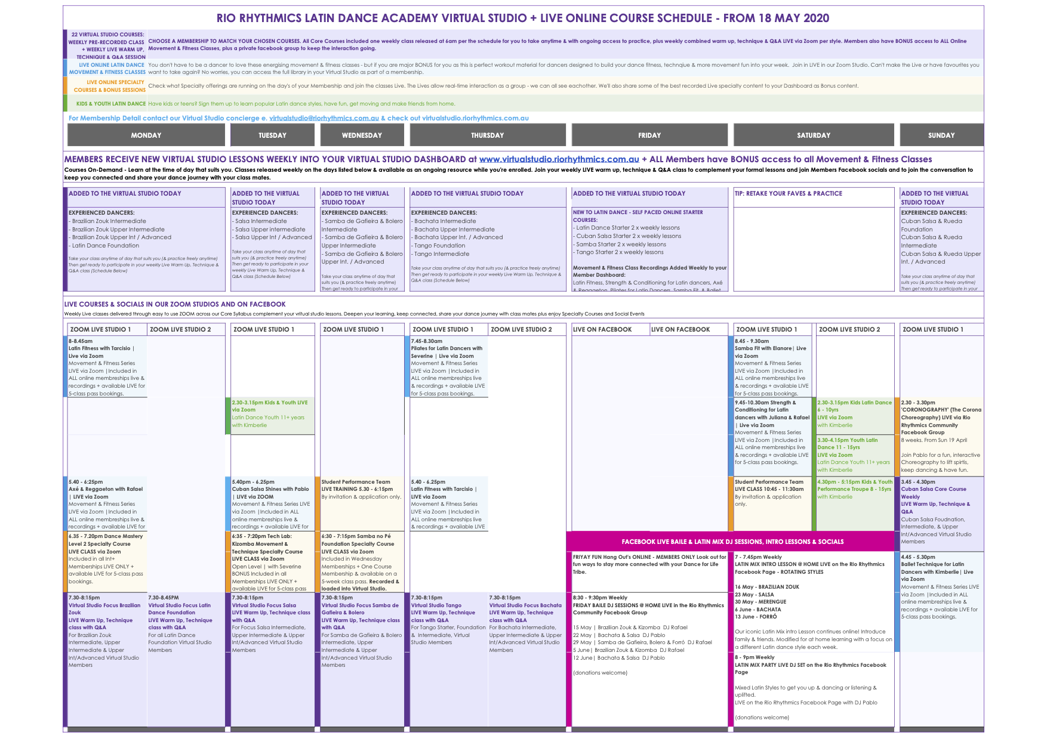Select the FRIDAY day header
1047x739 pixels.
[649, 135]
